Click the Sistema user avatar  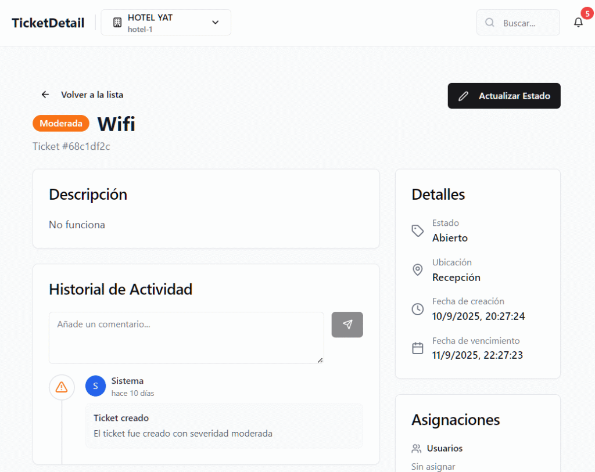point(95,386)
